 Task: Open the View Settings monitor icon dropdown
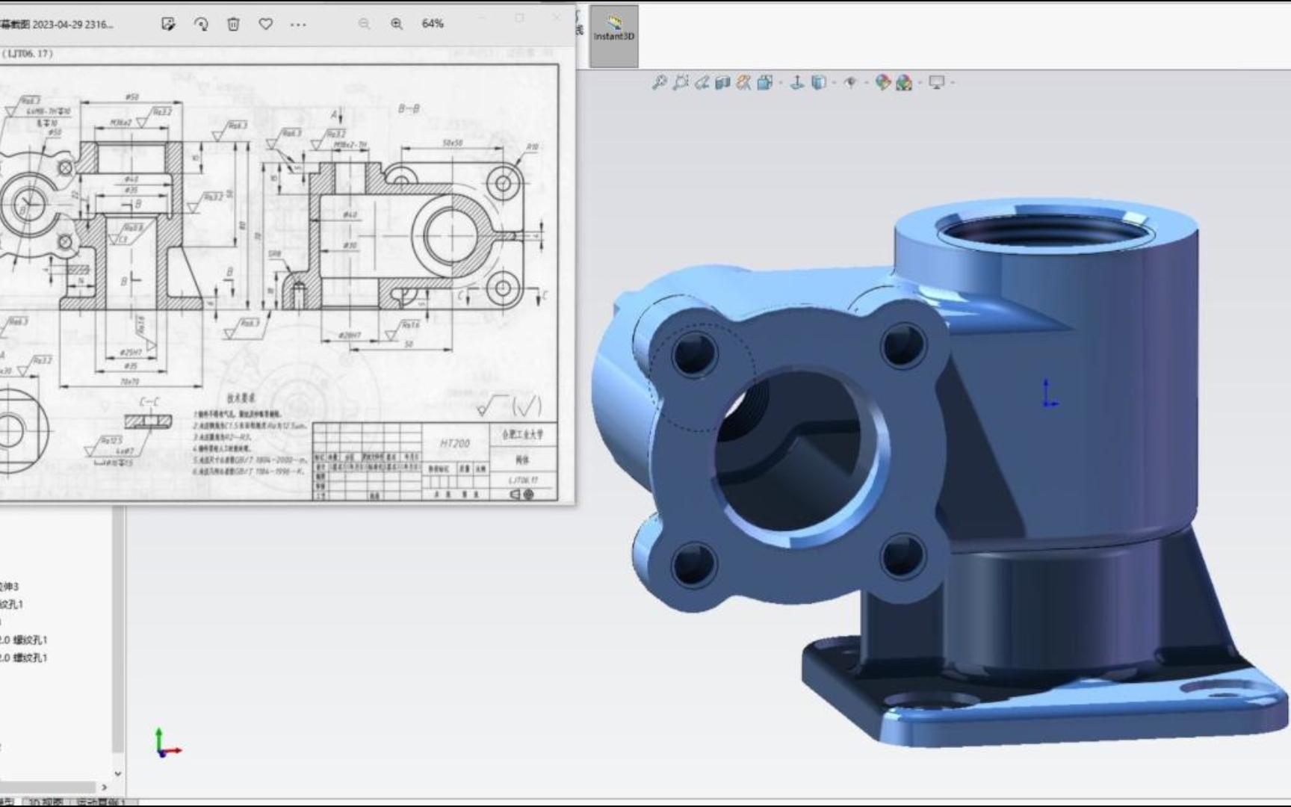[x=954, y=83]
